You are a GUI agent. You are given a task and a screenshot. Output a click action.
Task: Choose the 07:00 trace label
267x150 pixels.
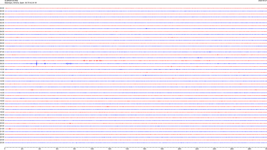[2, 49]
